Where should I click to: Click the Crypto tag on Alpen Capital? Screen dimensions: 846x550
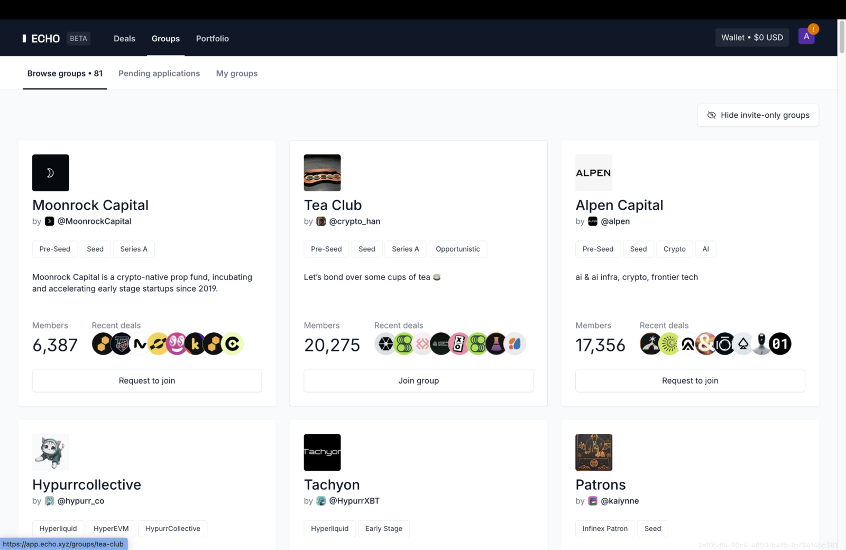tap(675, 249)
